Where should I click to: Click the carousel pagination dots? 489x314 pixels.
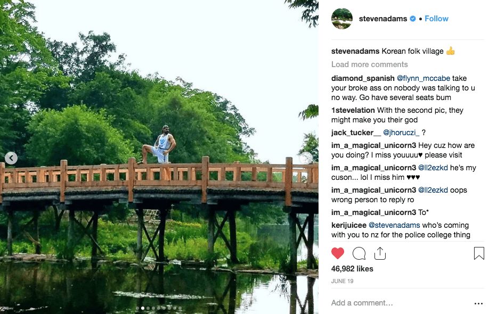point(159,308)
